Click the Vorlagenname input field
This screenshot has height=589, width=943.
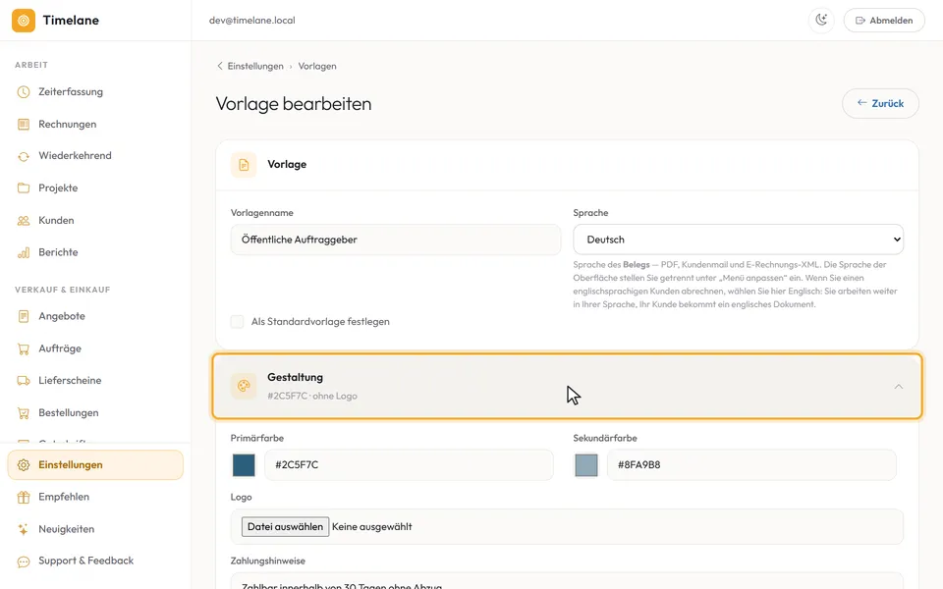396,240
